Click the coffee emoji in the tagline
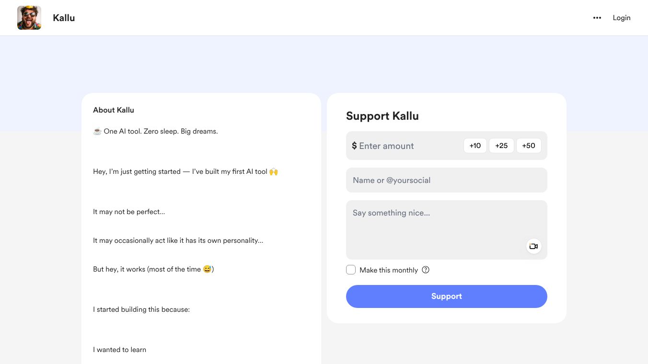Screen dimensions: 648x364 pyautogui.click(x=97, y=131)
